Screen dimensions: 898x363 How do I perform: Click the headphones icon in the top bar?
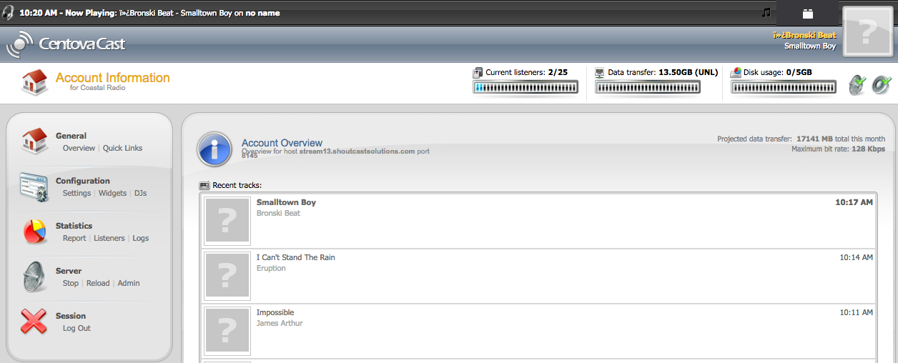click(x=7, y=12)
